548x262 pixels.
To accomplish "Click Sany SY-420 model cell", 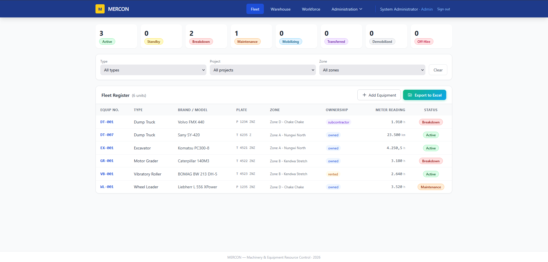I will click(x=189, y=135).
